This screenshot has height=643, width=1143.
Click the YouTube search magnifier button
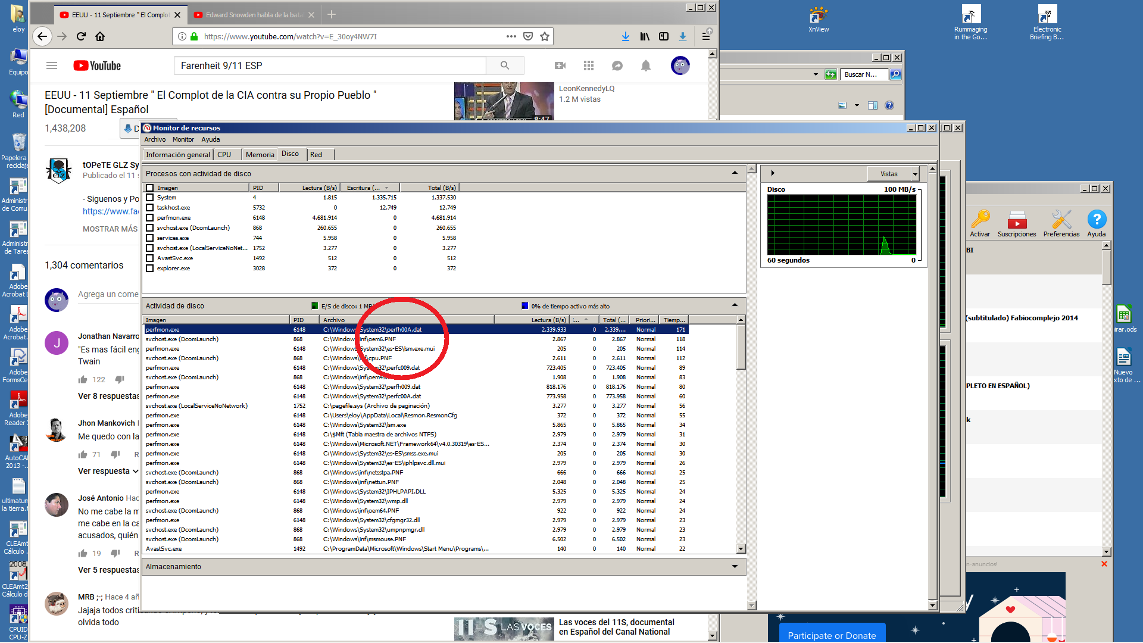(504, 65)
